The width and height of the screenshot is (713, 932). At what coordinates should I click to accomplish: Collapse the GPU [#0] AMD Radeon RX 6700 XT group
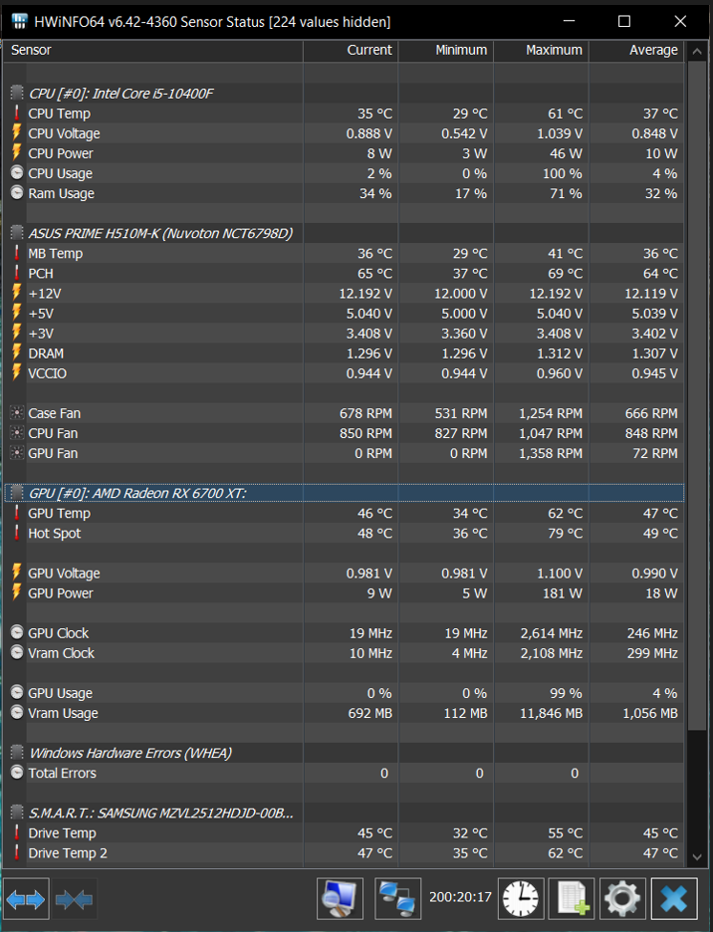point(17,493)
